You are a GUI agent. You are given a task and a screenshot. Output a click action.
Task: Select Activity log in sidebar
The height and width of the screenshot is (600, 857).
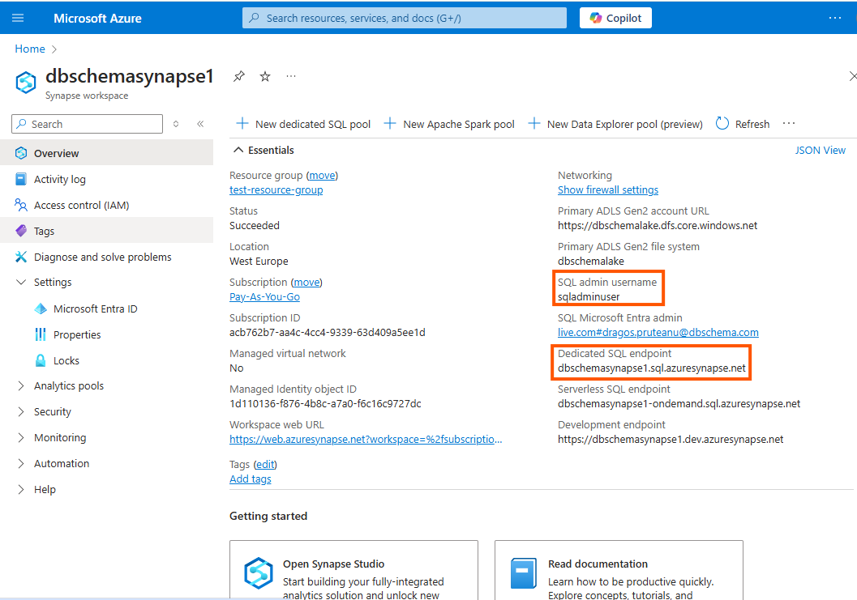[59, 179]
